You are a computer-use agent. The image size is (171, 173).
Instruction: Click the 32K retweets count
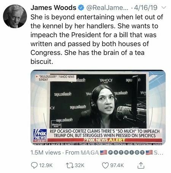pyautogui.click(x=79, y=165)
